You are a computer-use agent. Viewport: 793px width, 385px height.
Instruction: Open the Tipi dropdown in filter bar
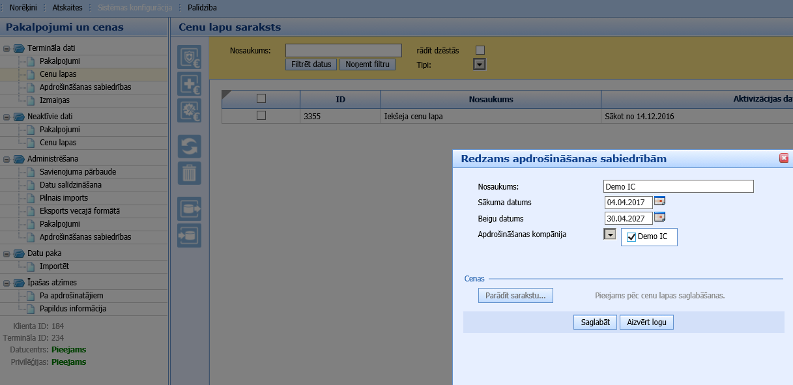tap(480, 64)
